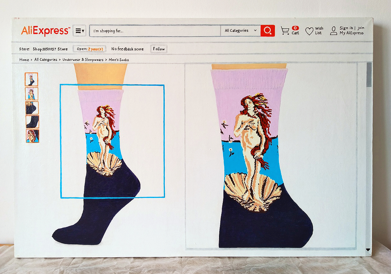The width and height of the screenshot is (391, 274).
Task: Open the hamburger categories menu
Action: pyautogui.click(x=79, y=31)
